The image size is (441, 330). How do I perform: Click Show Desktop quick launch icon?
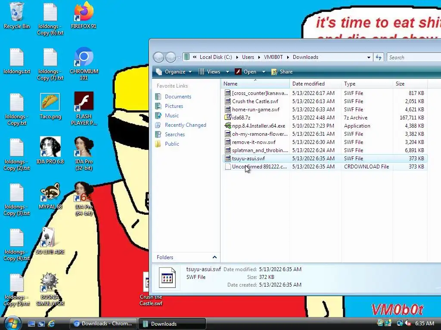tap(31, 324)
